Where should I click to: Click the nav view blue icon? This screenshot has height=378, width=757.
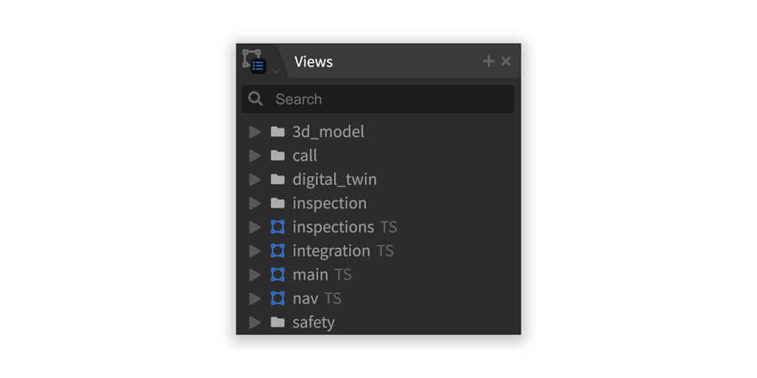pos(278,298)
